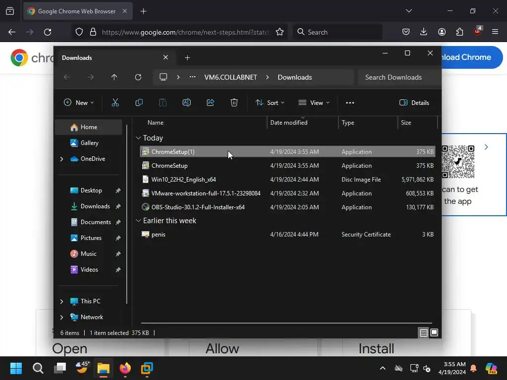
Task: Open the New item dropdown
Action: (79, 103)
